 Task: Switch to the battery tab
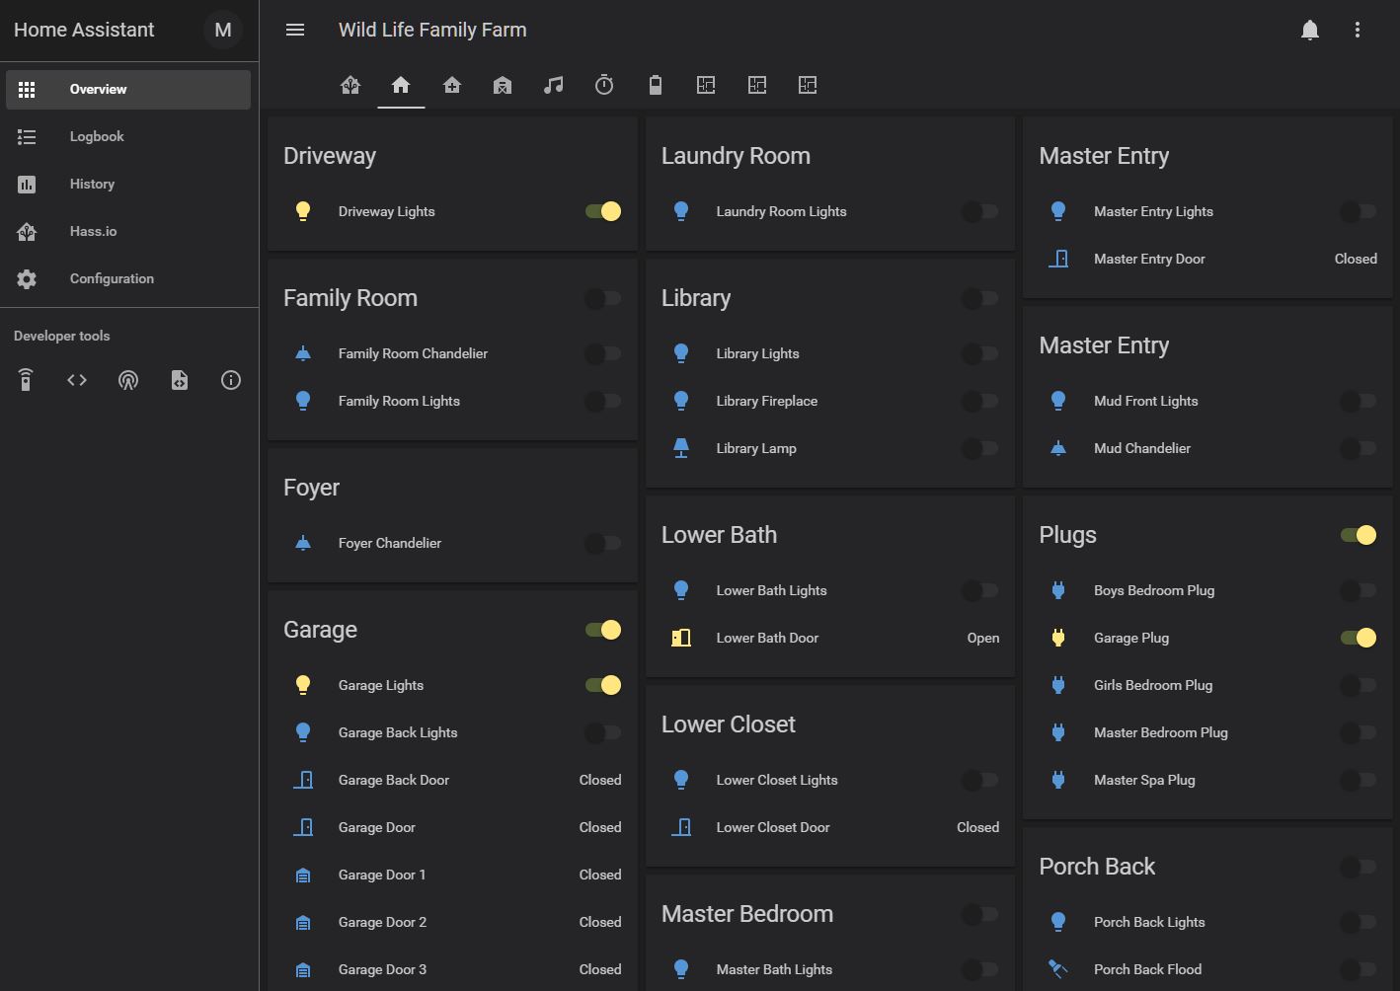(655, 85)
